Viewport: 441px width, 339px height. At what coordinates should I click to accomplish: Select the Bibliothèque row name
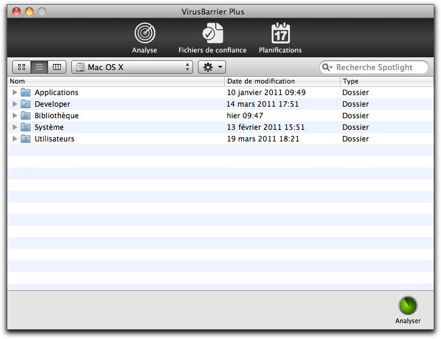tap(57, 116)
